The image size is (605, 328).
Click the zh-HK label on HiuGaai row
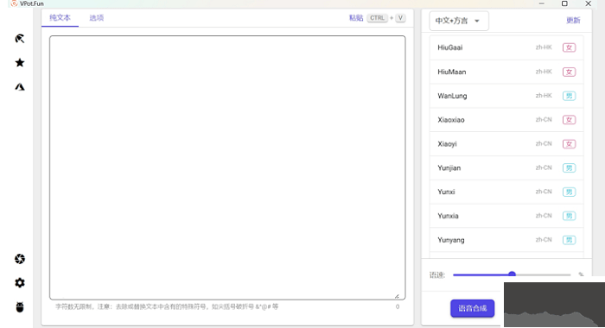tap(544, 47)
